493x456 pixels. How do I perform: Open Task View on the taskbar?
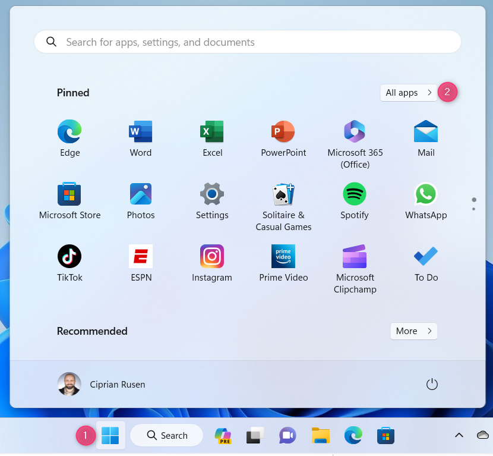click(255, 436)
